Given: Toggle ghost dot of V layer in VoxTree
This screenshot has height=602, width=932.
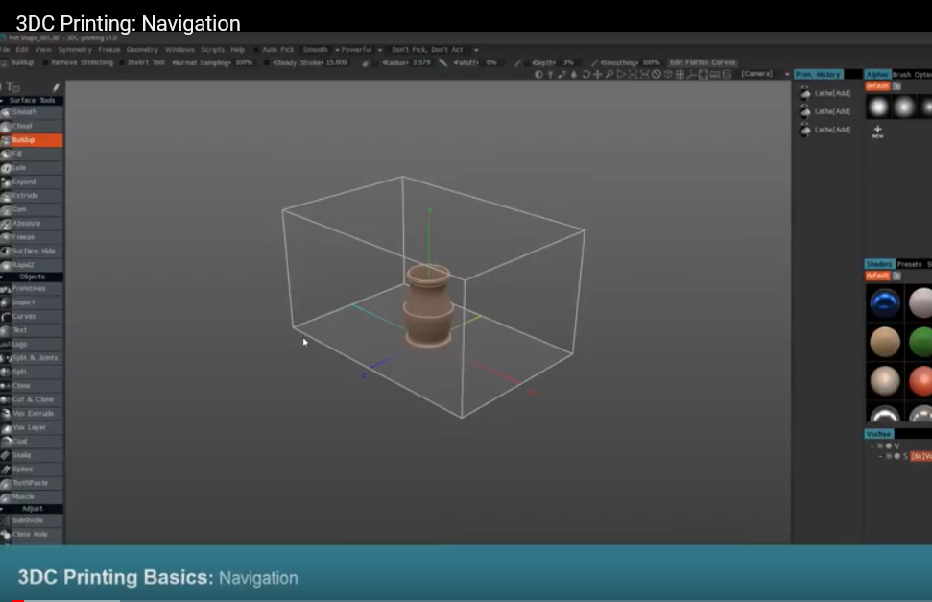Looking at the screenshot, I should tap(889, 445).
